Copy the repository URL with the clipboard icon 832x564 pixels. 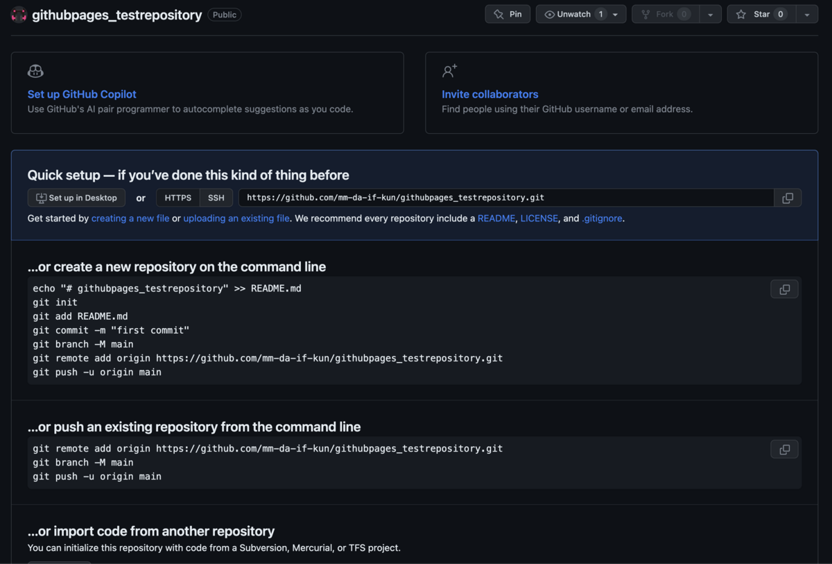click(788, 198)
